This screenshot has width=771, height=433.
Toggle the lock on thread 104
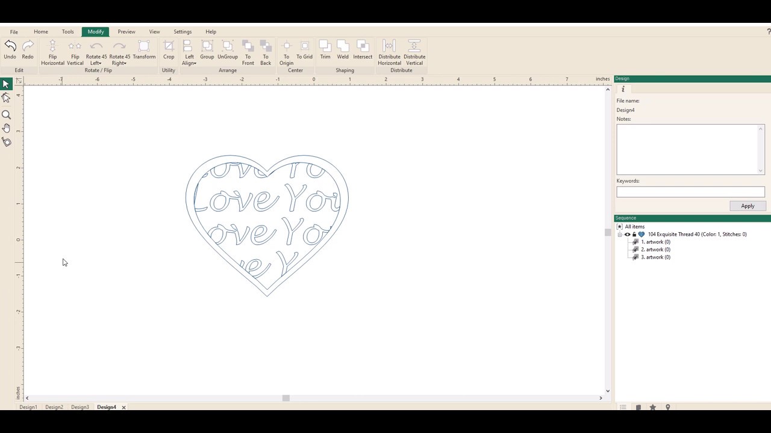[634, 235]
